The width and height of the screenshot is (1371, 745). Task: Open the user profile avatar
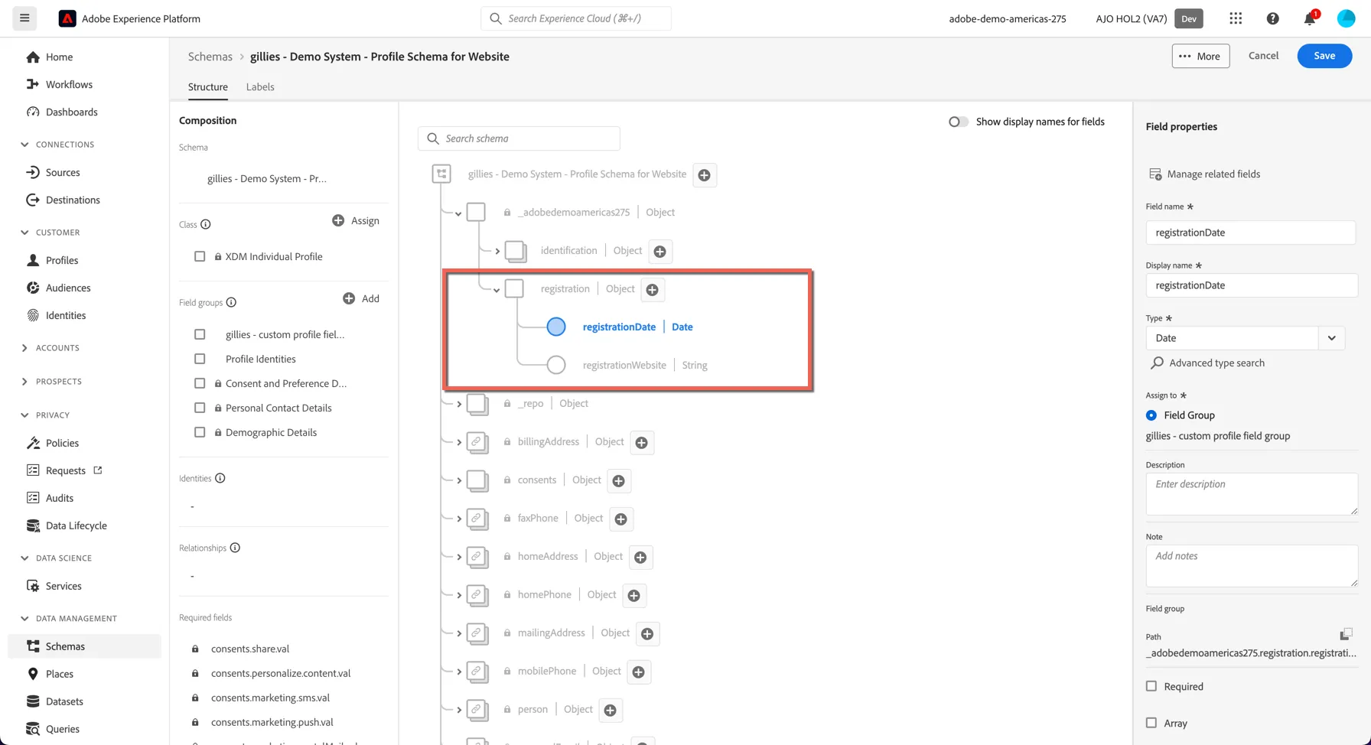1346,18
